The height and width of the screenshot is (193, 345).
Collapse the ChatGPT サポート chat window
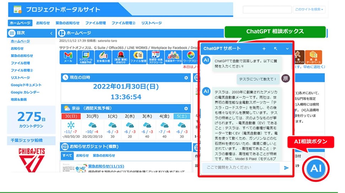click(x=287, y=49)
